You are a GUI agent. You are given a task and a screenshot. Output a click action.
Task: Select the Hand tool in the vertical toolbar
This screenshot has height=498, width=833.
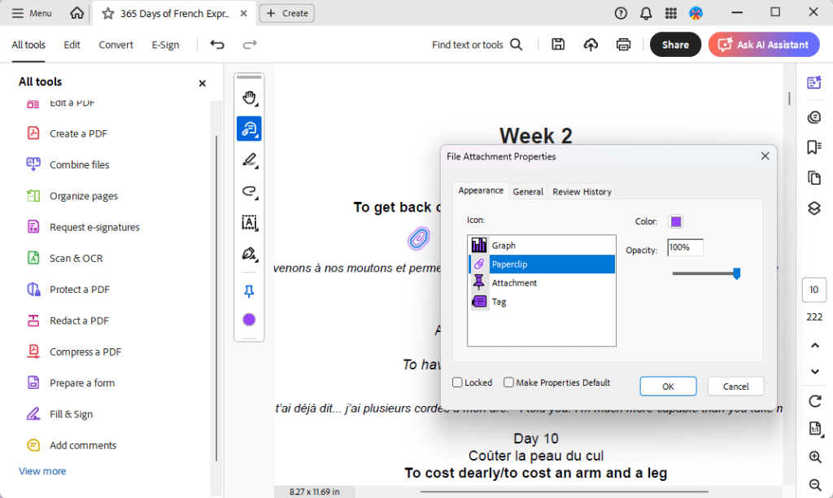[249, 97]
